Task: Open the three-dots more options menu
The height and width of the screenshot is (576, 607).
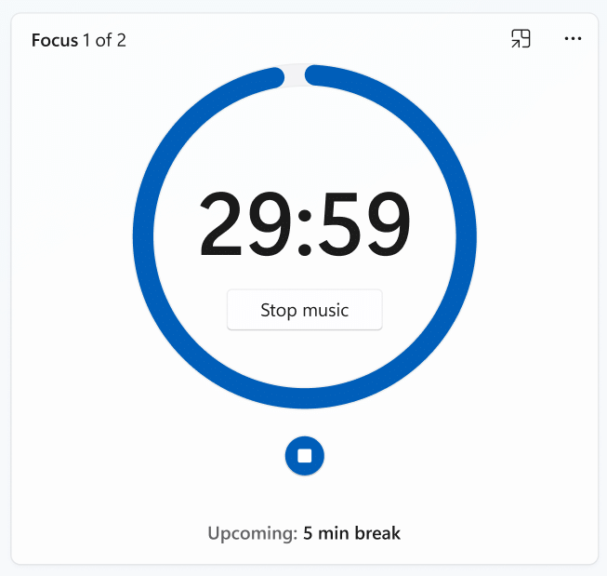Action: pos(573,39)
